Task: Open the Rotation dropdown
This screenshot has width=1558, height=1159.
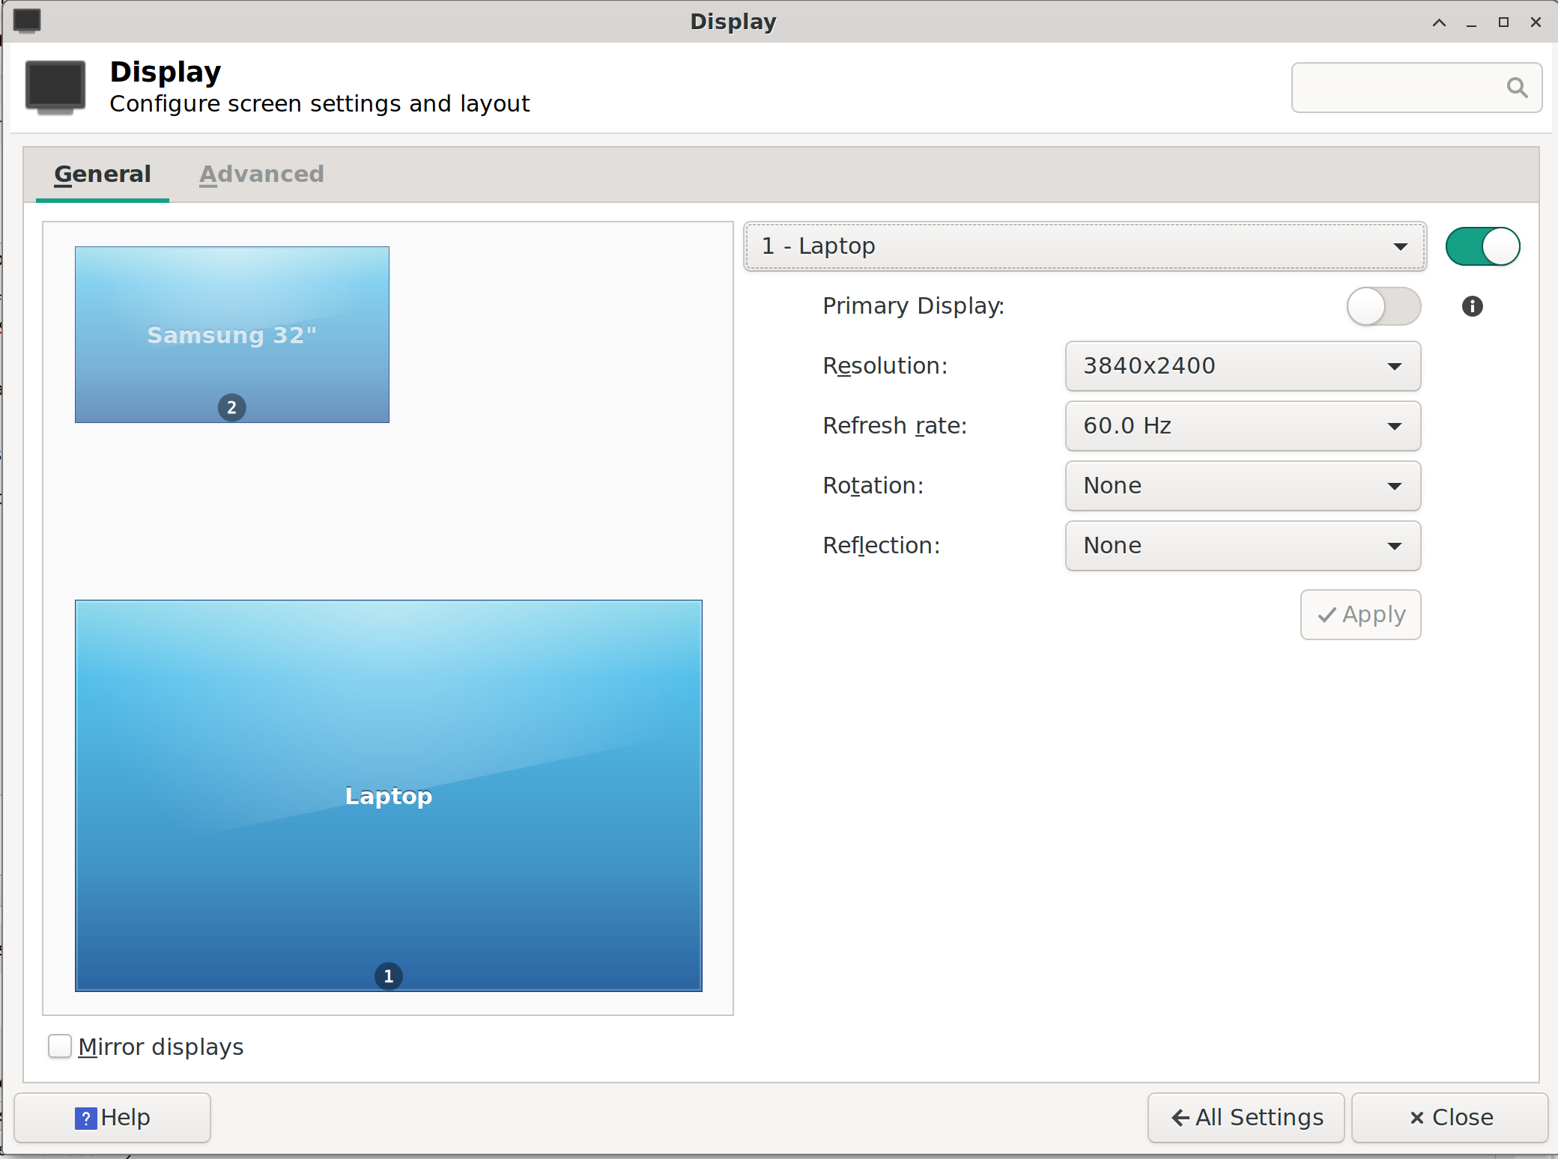Action: (1242, 486)
